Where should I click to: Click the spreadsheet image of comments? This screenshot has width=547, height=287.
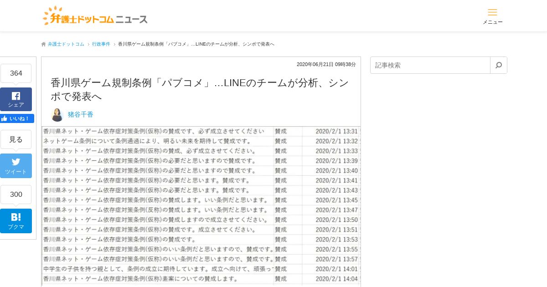(x=201, y=206)
